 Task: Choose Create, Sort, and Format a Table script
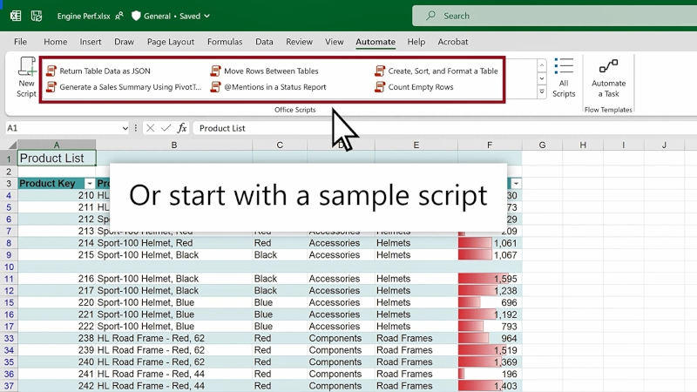tap(436, 71)
